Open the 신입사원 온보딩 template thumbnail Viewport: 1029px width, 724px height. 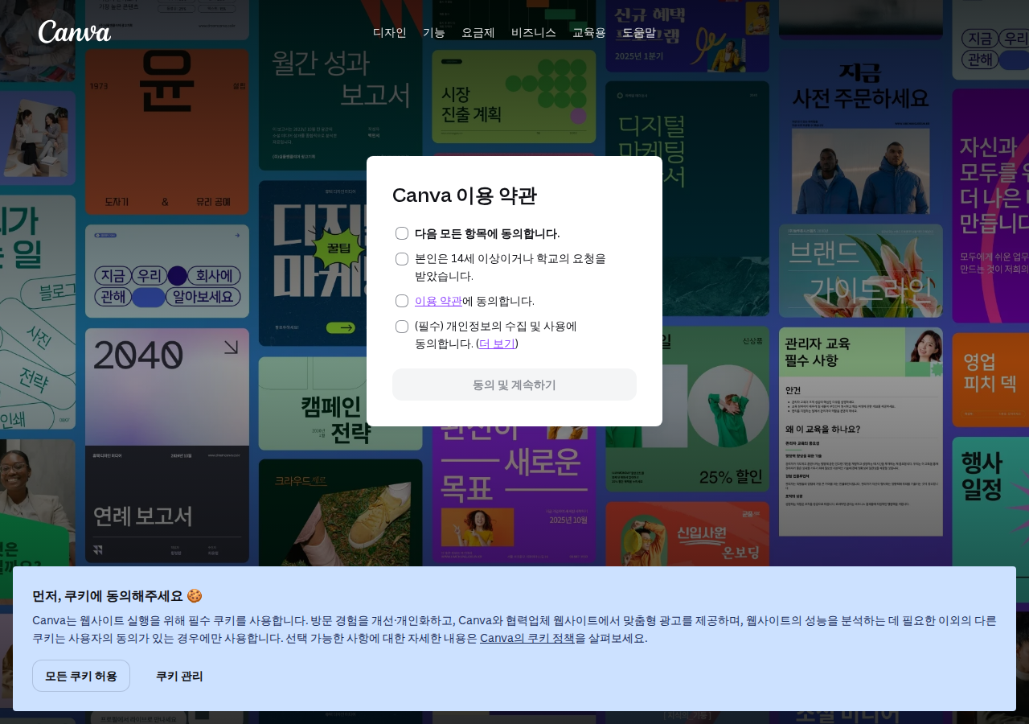click(687, 534)
